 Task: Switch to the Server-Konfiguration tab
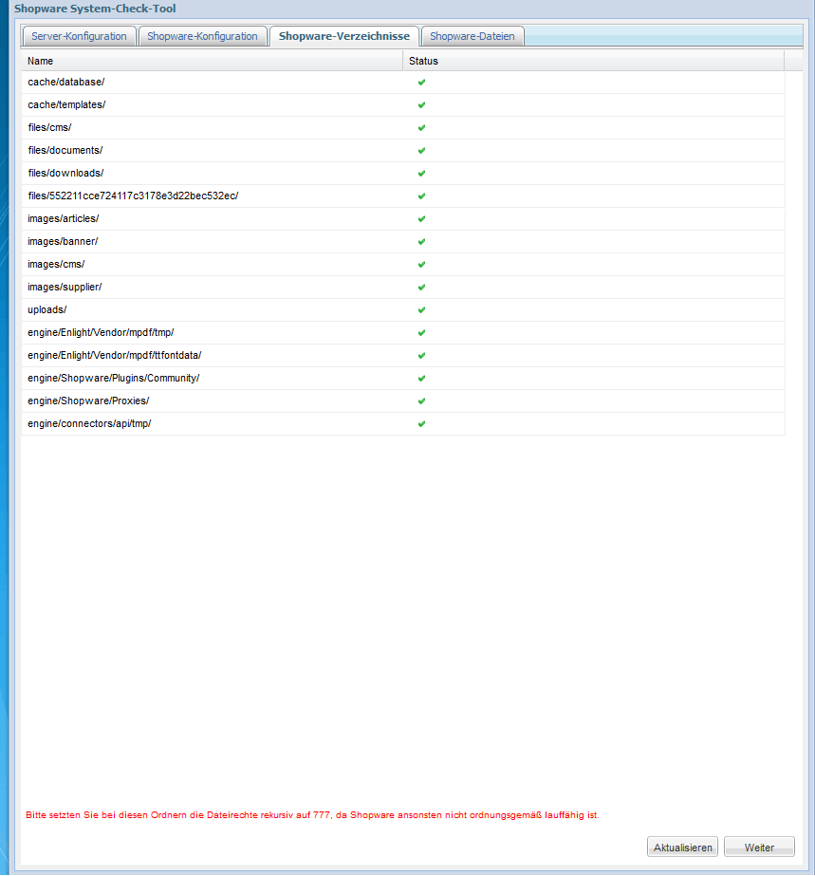[x=80, y=36]
